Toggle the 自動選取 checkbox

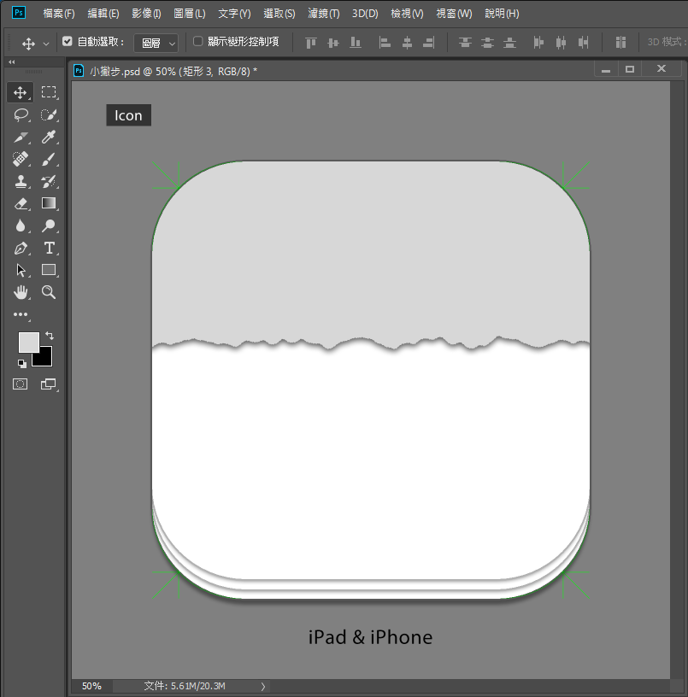click(x=68, y=41)
